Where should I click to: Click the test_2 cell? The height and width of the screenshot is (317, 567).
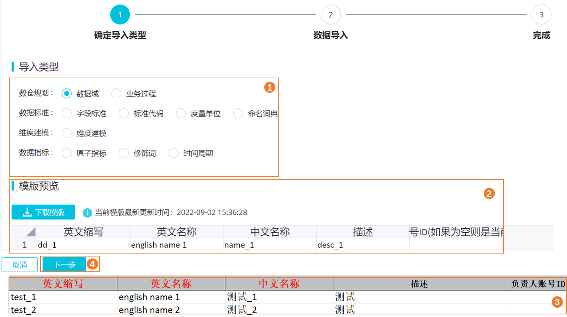tap(63, 310)
